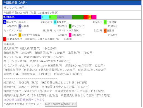Click the 結果を投稿する button
The image size is (143, 108).
(54, 104)
